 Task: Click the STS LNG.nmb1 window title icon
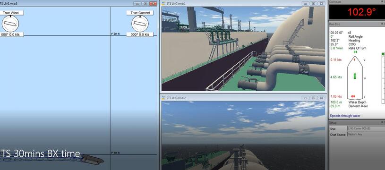pyautogui.click(x=163, y=4)
